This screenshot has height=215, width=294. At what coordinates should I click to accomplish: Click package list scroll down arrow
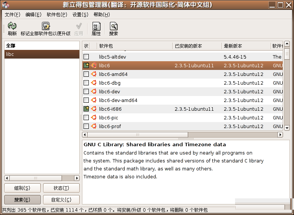[x=287, y=128]
